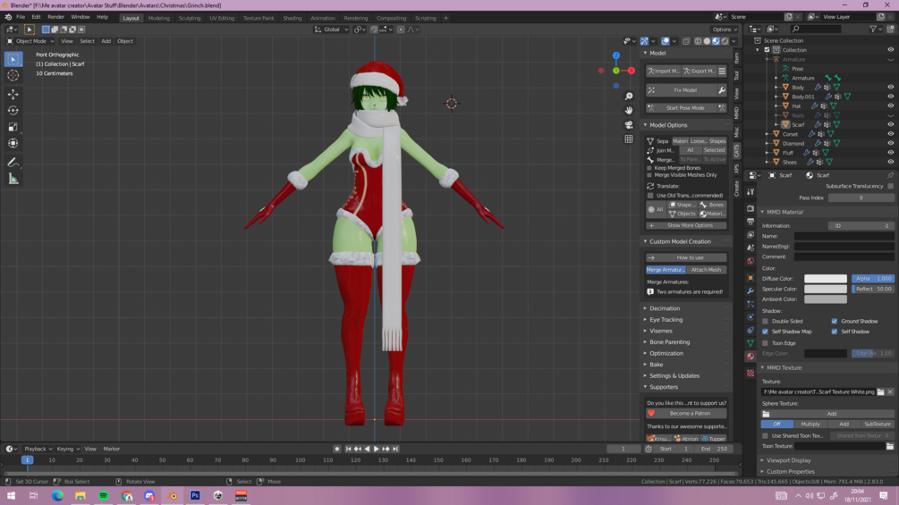Toggle X-ray view in viewport header
Viewport: 899px width, 505px height.
click(x=686, y=41)
